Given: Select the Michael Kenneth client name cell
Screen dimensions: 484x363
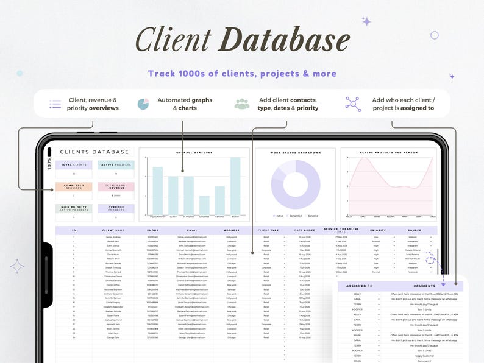Looking at the screenshot, I should (113, 250).
